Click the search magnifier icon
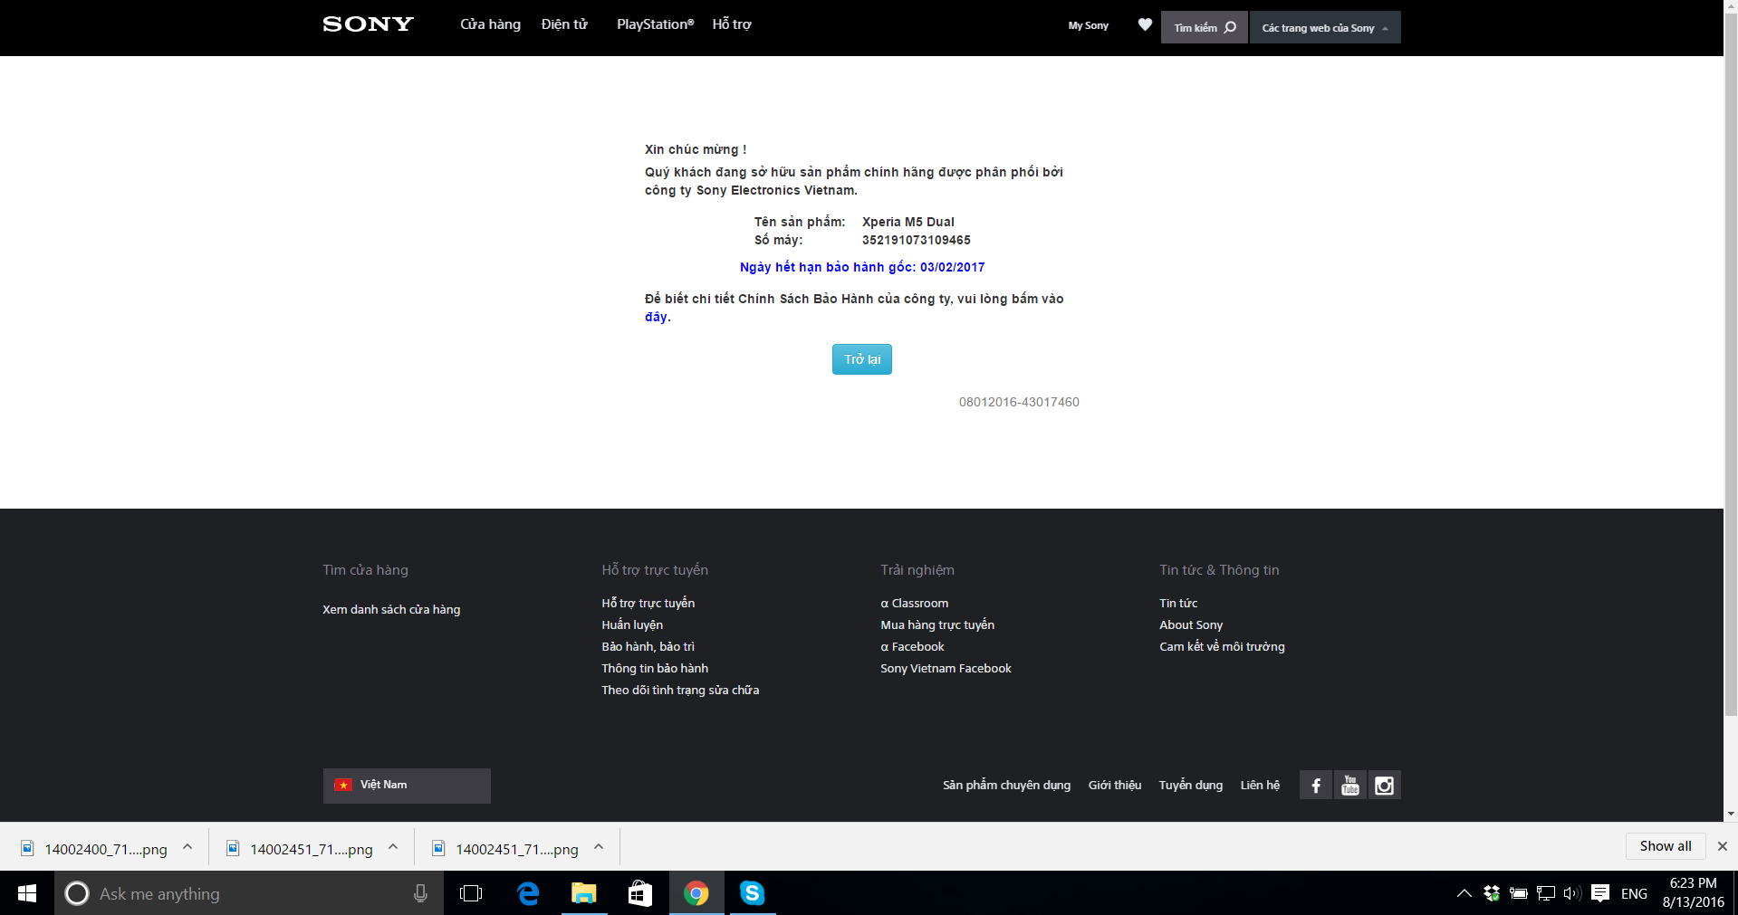 click(1230, 27)
